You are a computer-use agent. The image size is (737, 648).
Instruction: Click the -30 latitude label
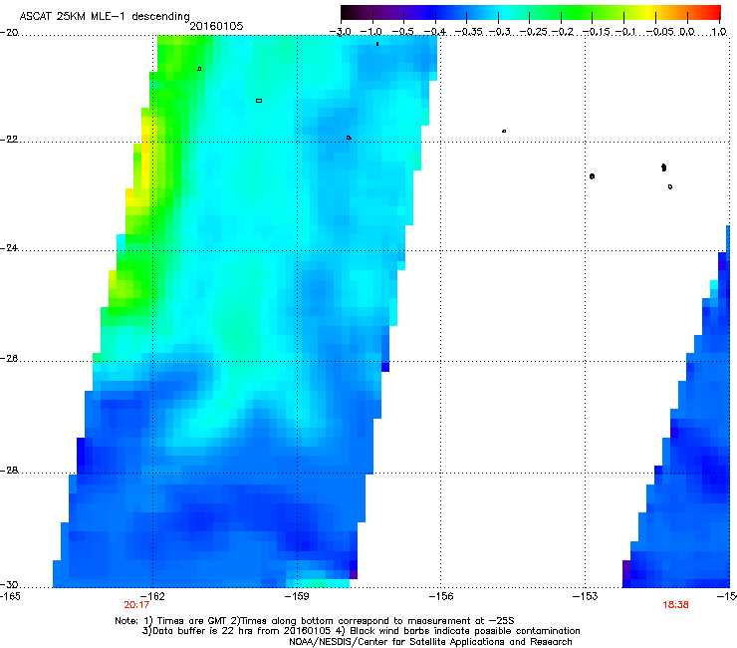pyautogui.click(x=9, y=584)
